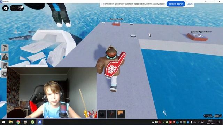This screenshot has width=223, height=125.
Task: Click the webcam overlay video
Action: click(52, 93)
